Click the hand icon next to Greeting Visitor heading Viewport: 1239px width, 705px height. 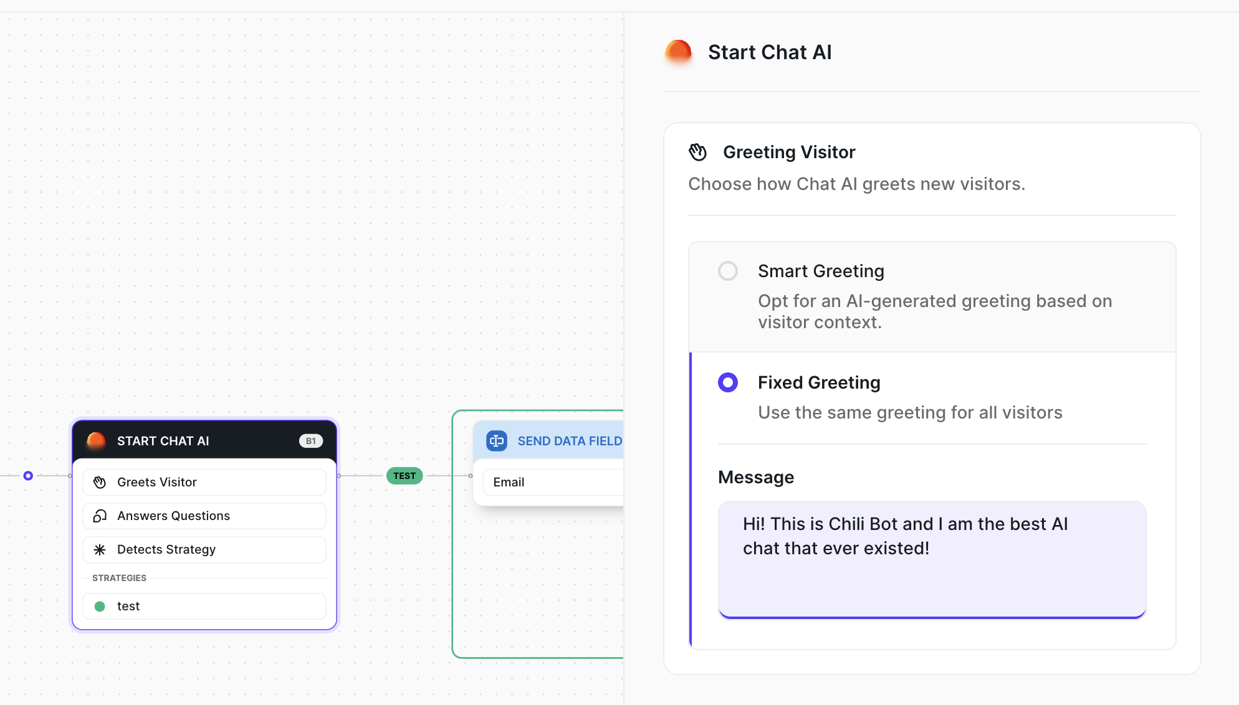tap(698, 152)
